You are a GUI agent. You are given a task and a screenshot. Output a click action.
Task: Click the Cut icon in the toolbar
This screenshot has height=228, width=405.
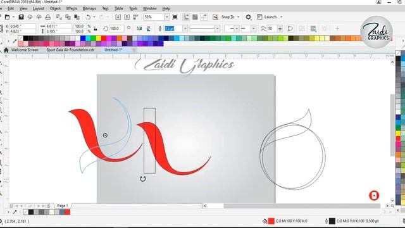click(59, 17)
